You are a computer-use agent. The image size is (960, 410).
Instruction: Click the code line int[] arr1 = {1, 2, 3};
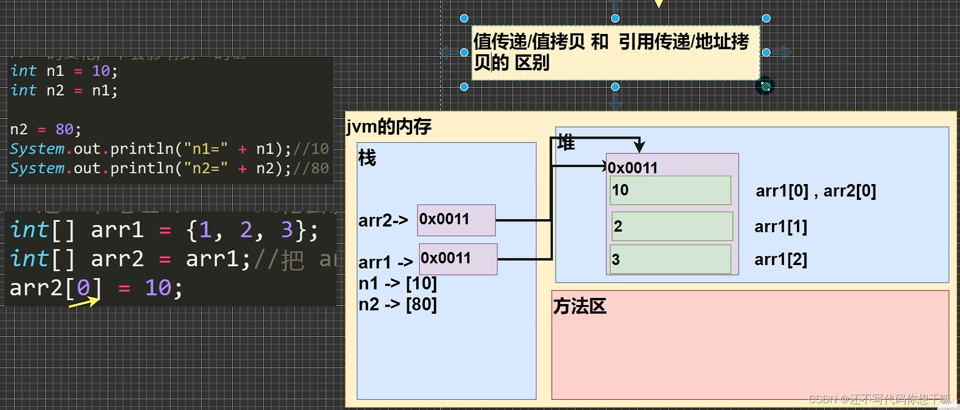(165, 230)
